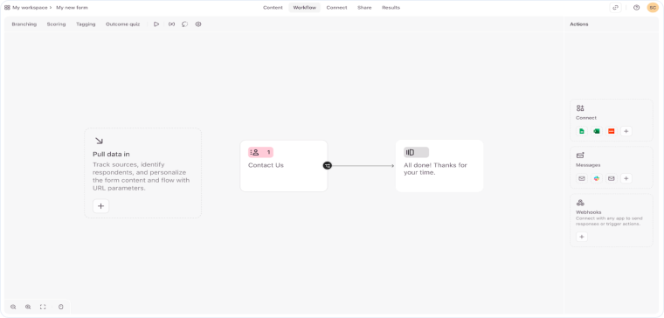Open the Scoring option
This screenshot has width=664, height=318.
pyautogui.click(x=56, y=24)
